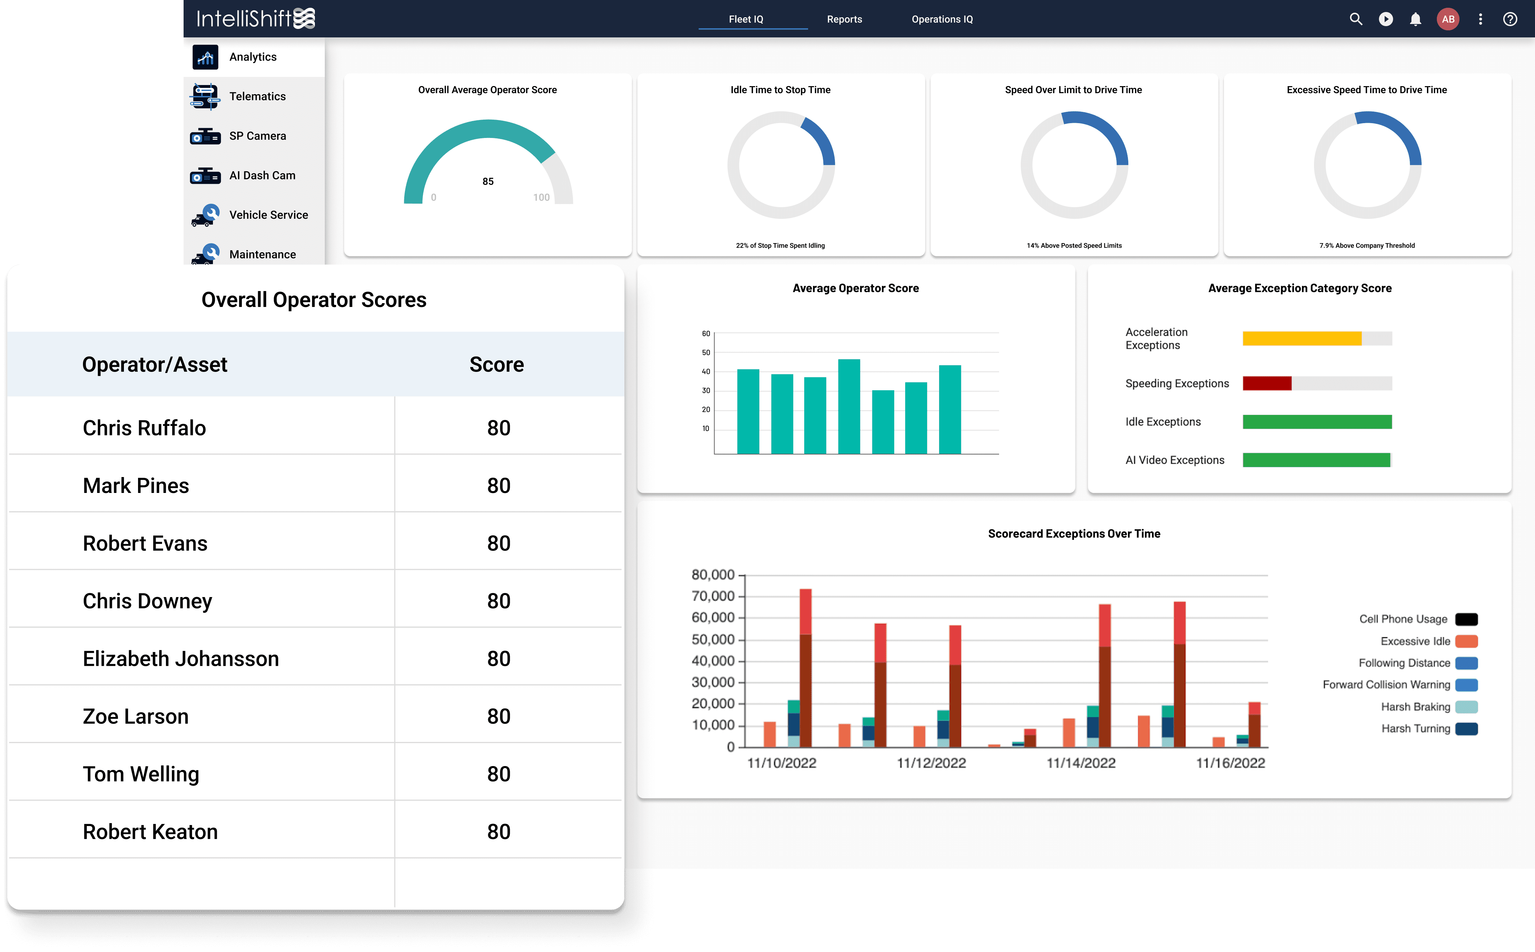This screenshot has width=1535, height=952.
Task: Click the Fleet IQ tab
Action: [x=746, y=19]
